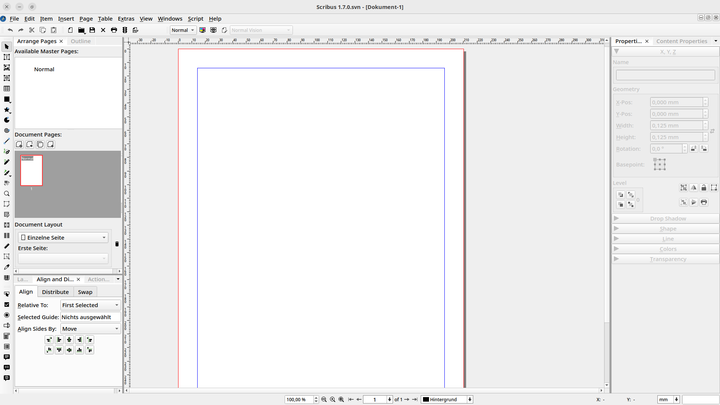The height and width of the screenshot is (405, 720).
Task: Select the Text Frame tool
Action: click(x=7, y=57)
